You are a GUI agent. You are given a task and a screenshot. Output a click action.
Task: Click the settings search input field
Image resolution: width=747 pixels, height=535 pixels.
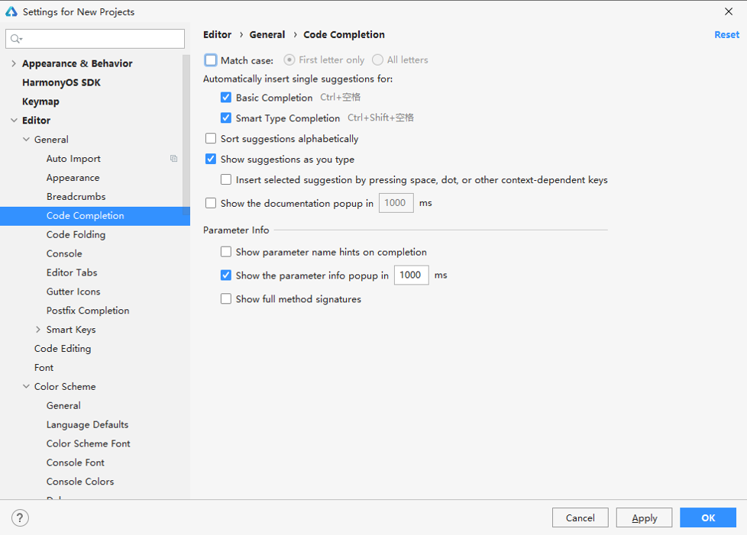click(x=95, y=39)
